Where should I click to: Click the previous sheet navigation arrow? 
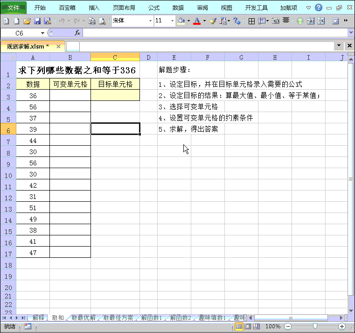(x=10, y=318)
